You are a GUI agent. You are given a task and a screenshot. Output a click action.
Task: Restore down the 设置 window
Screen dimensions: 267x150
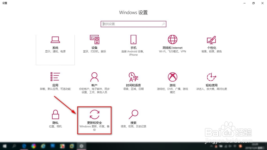coord(253,3)
